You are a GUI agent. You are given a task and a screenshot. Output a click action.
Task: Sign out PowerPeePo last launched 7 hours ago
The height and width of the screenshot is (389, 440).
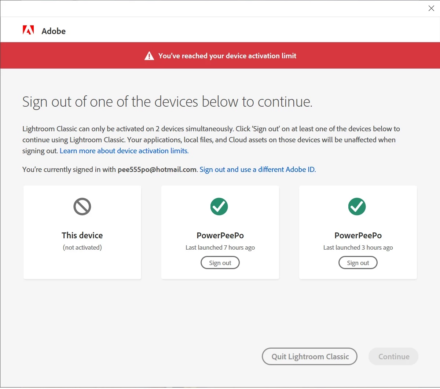220,263
